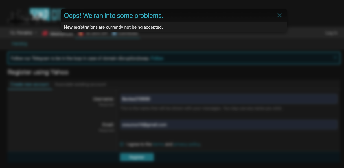Open the terms link in agreement text
The height and width of the screenshot is (168, 344).
[x=158, y=144]
